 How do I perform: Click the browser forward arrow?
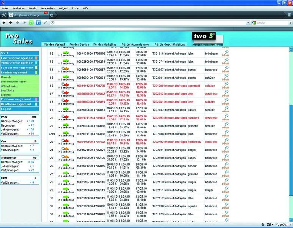(x=17, y=23)
